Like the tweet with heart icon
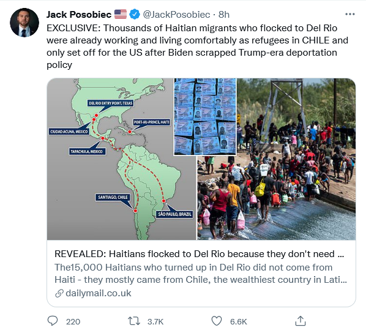 point(217,321)
